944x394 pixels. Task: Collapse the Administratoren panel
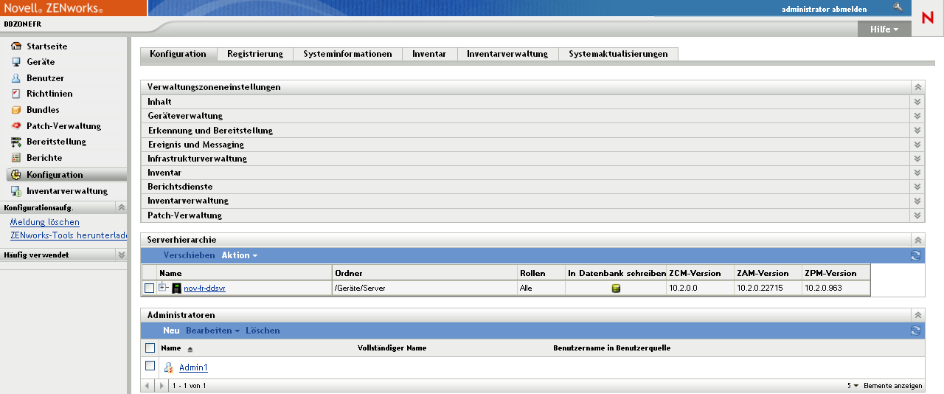pyautogui.click(x=918, y=315)
